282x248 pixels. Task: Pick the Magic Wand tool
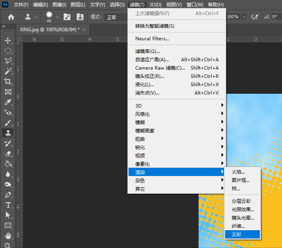click(x=8, y=71)
